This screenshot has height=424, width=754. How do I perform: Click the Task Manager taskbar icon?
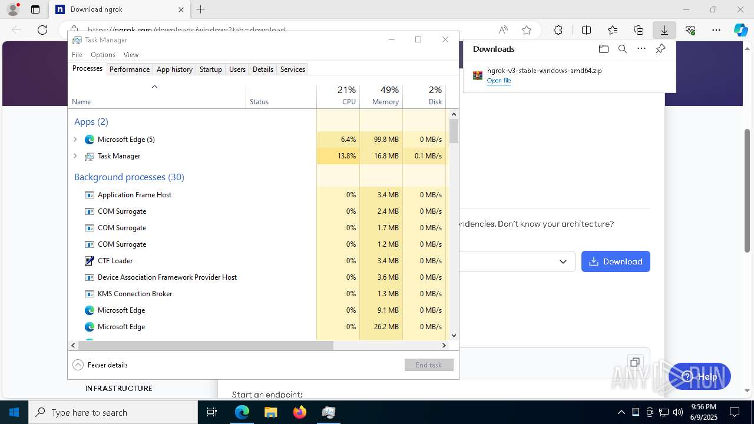click(329, 412)
